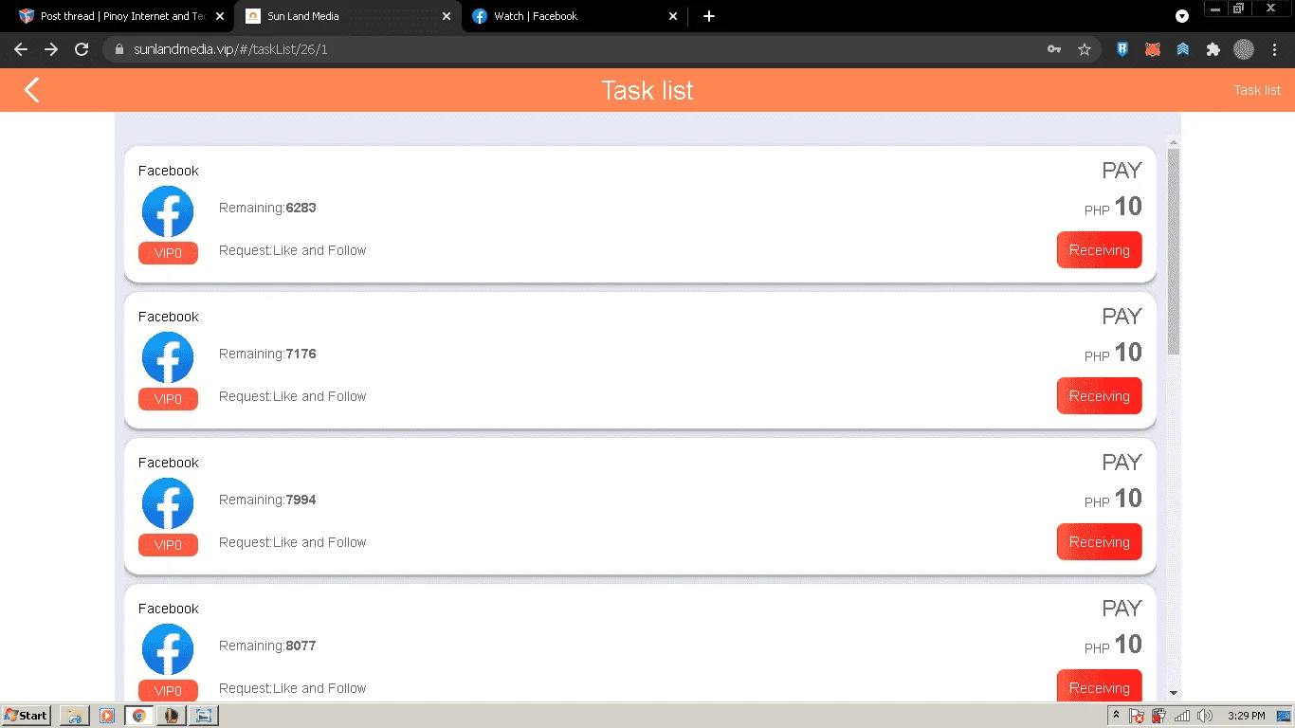1295x728 pixels.
Task: Open the Chrome profile avatar
Action: [1243, 49]
